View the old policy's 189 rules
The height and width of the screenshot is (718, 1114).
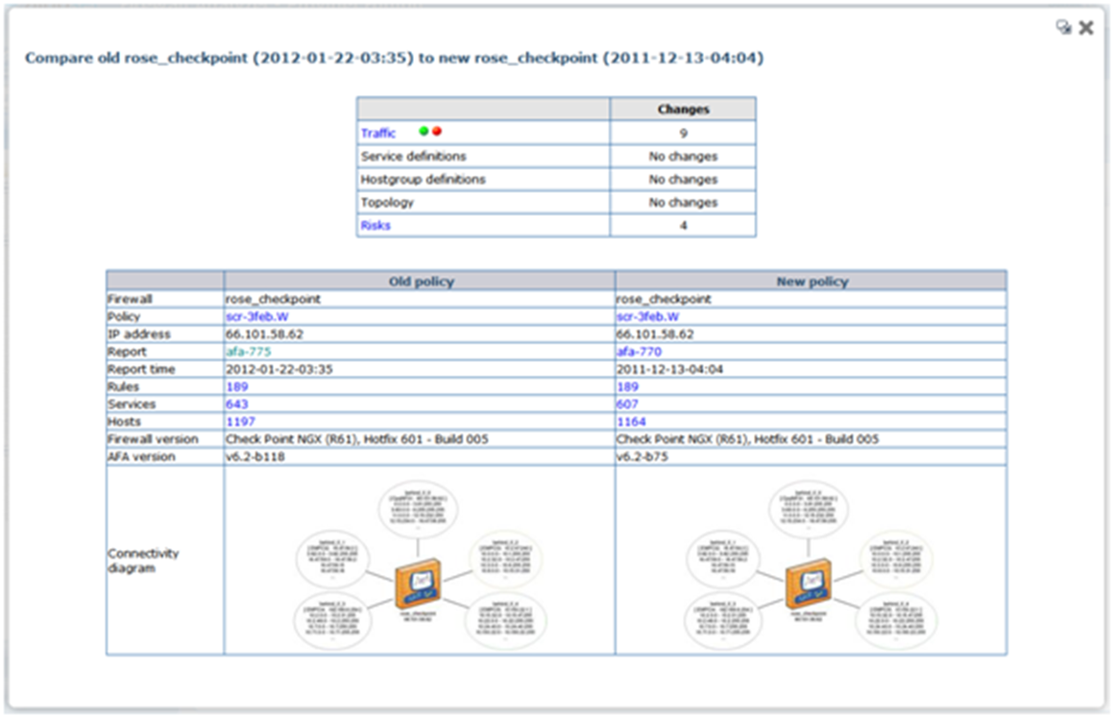click(236, 387)
